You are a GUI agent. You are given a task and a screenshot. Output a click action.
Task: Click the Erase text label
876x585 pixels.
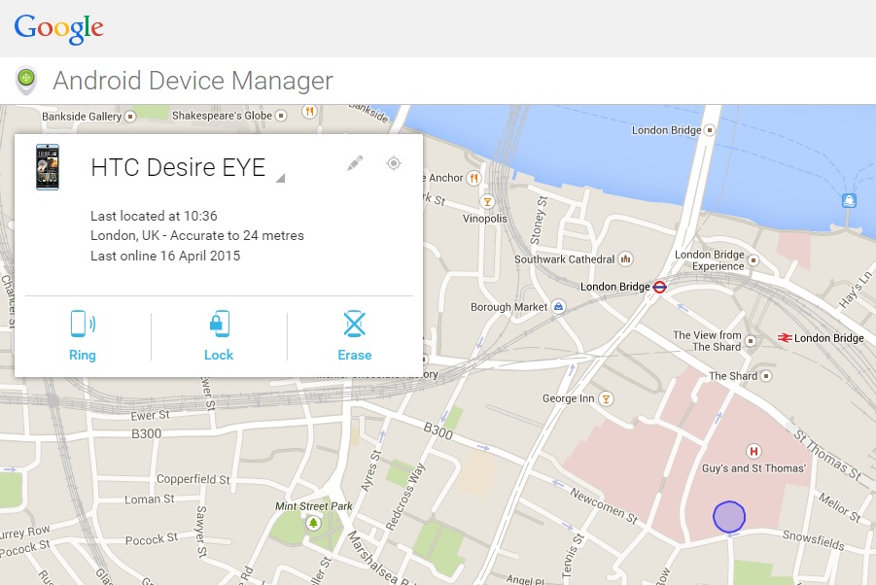pyautogui.click(x=354, y=355)
